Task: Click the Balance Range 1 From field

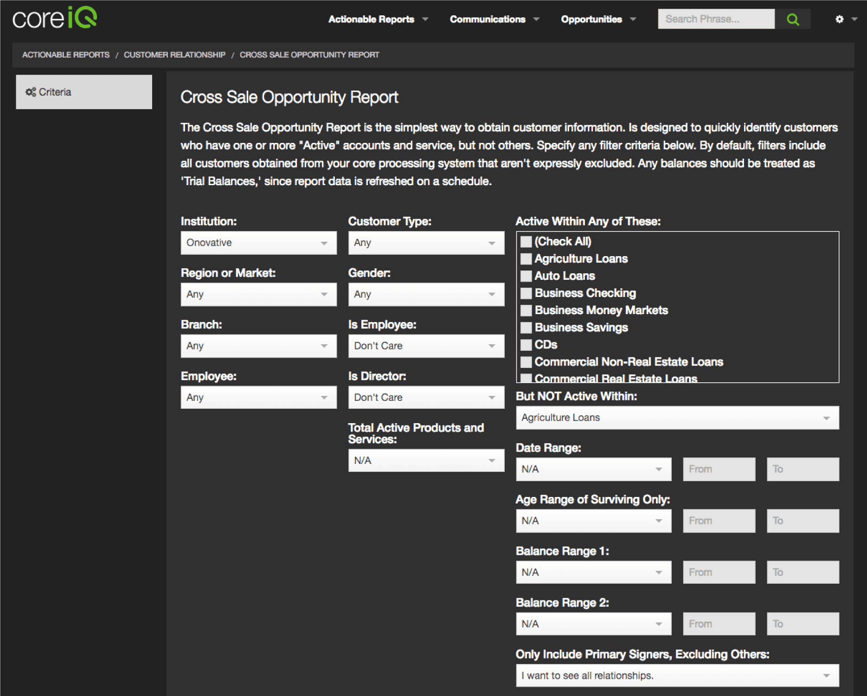Action: [x=719, y=572]
